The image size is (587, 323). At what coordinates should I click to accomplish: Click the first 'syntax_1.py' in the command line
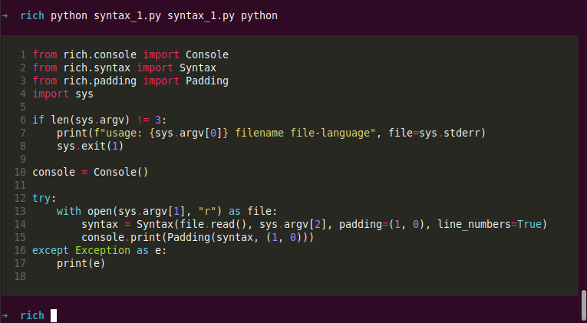pos(127,15)
